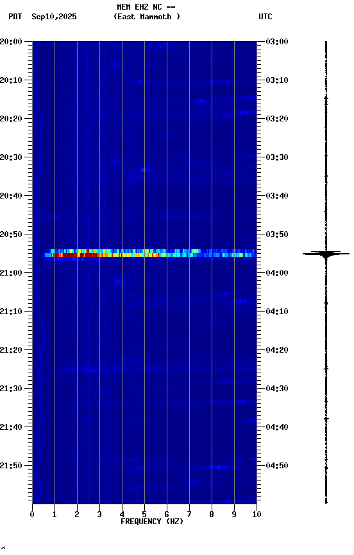354x555 pixels.
Task: Click the frequency axis tick label 6
Action: click(x=167, y=515)
